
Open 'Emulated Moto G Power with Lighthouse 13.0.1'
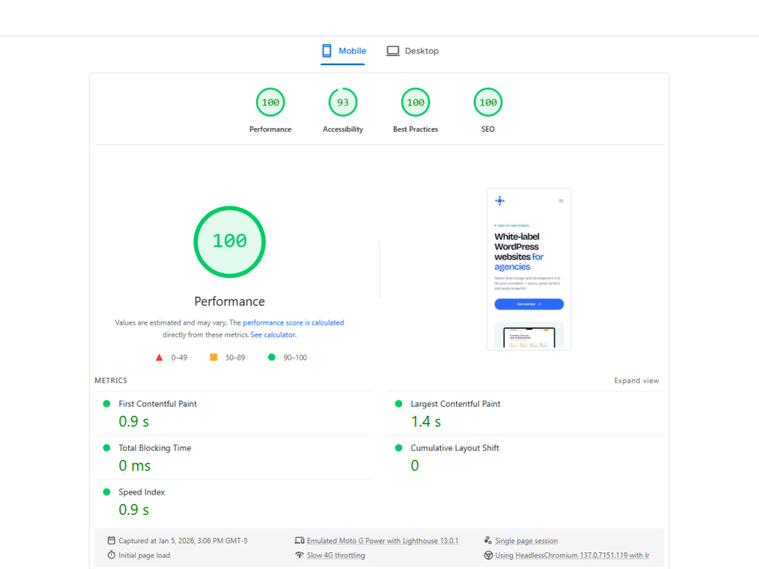coord(383,541)
